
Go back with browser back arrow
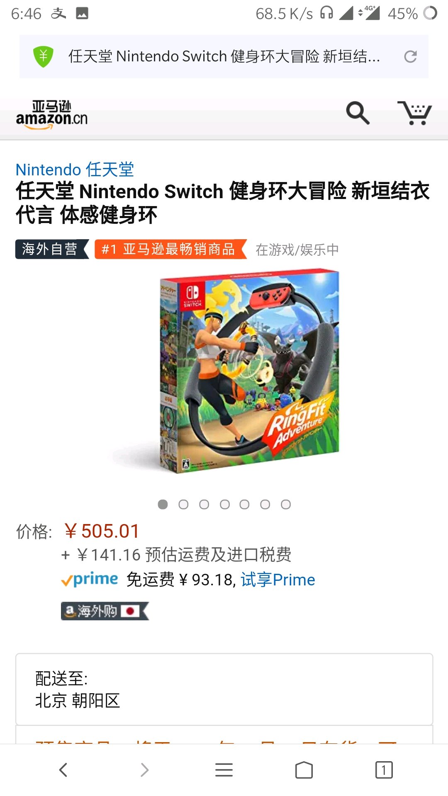pyautogui.click(x=63, y=770)
